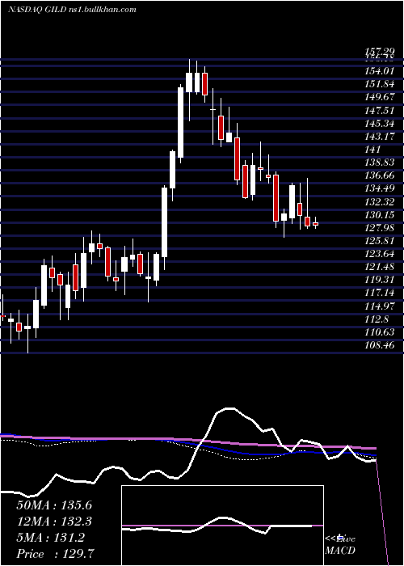Select the 138.83 price level label

(x=378, y=163)
